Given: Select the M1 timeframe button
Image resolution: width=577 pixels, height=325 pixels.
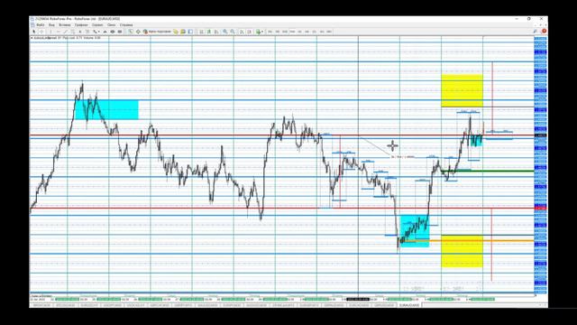Looking at the screenshot, I should 270,32.
